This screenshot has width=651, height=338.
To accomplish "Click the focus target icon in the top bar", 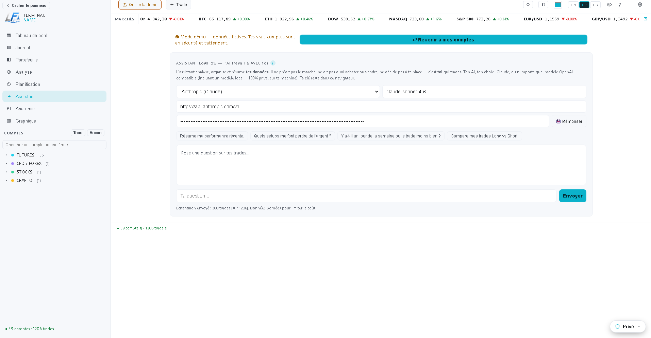I will 528,5.
